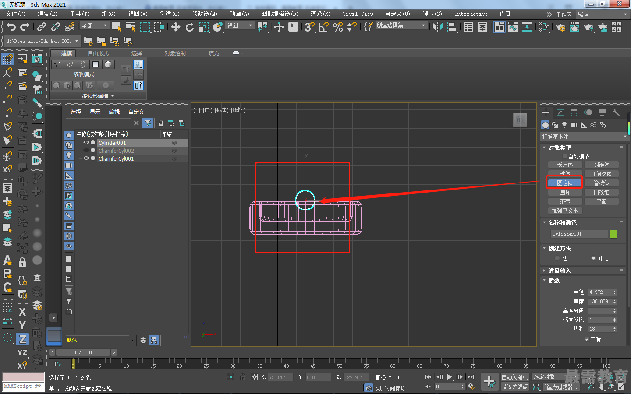The height and width of the screenshot is (394, 631).
Task: Open the 多边形建模 dropdown
Action: 98,96
